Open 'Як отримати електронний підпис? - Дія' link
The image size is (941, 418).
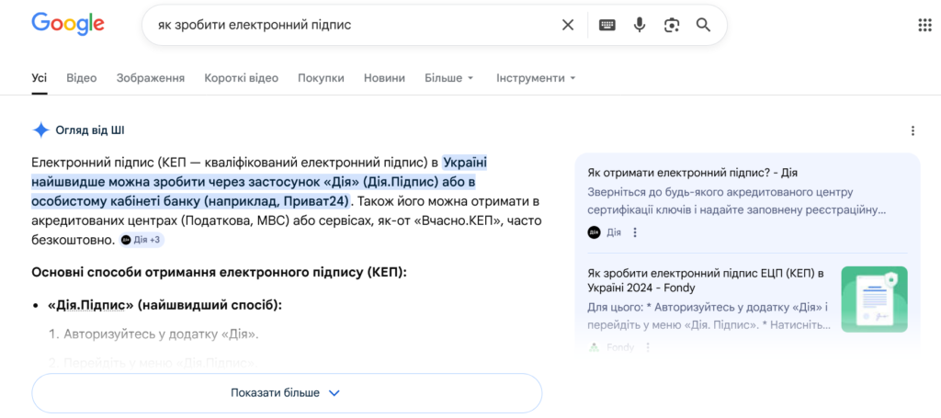(691, 173)
